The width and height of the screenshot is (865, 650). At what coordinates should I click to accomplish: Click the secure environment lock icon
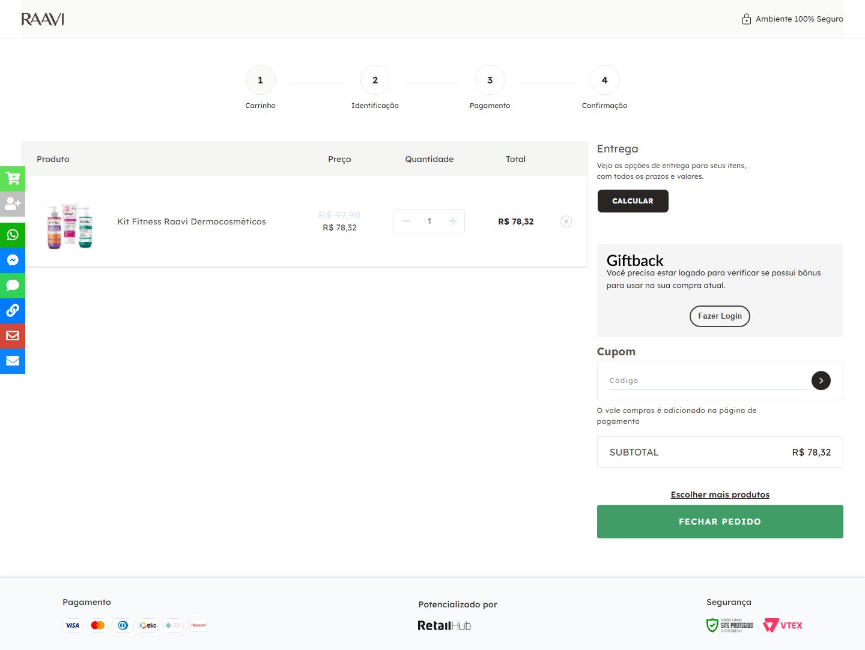[746, 19]
